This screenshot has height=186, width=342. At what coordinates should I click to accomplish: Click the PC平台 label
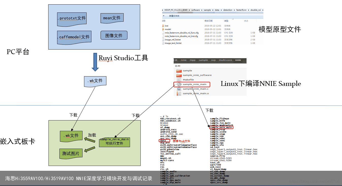18,52
